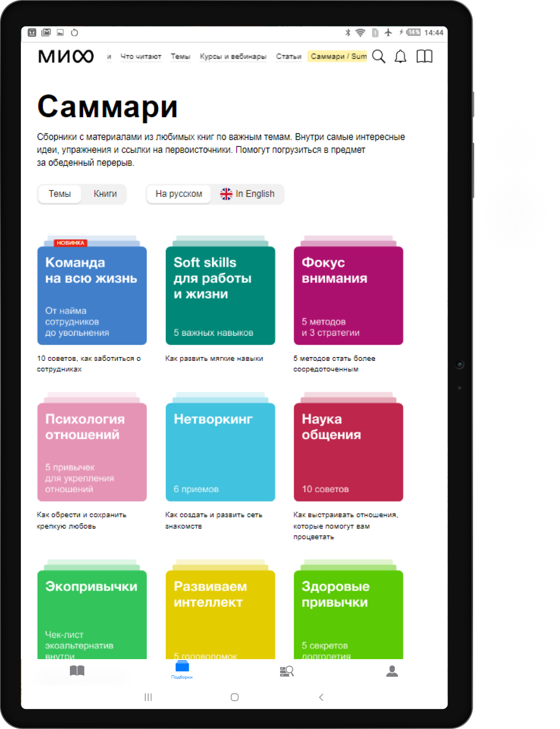Open the open-book library icon in header

coord(424,56)
